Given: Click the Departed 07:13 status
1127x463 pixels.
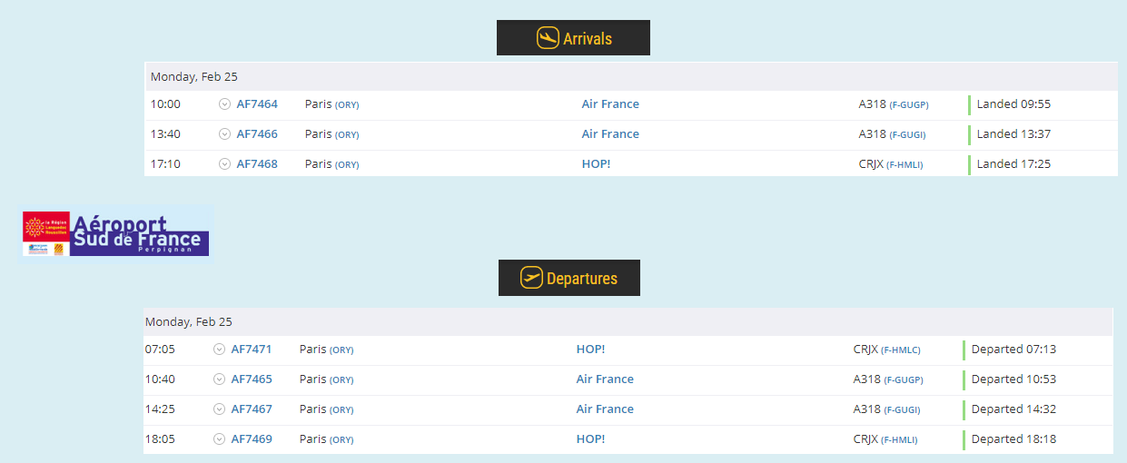Looking at the screenshot, I should (x=1013, y=350).
